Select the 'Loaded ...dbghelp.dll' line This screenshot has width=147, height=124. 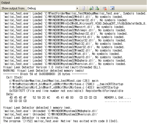pyautogui.click(x=65, y=61)
